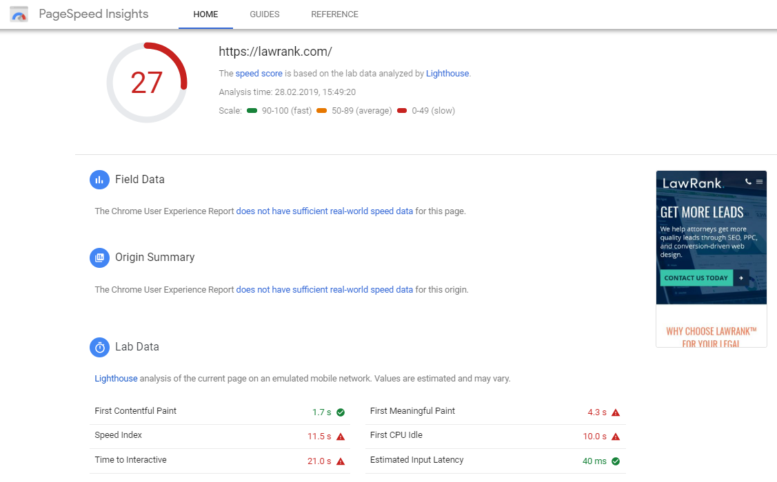Click red warning triangle beside First CPU Idle
This screenshot has height=482, width=777.
pyautogui.click(x=616, y=437)
